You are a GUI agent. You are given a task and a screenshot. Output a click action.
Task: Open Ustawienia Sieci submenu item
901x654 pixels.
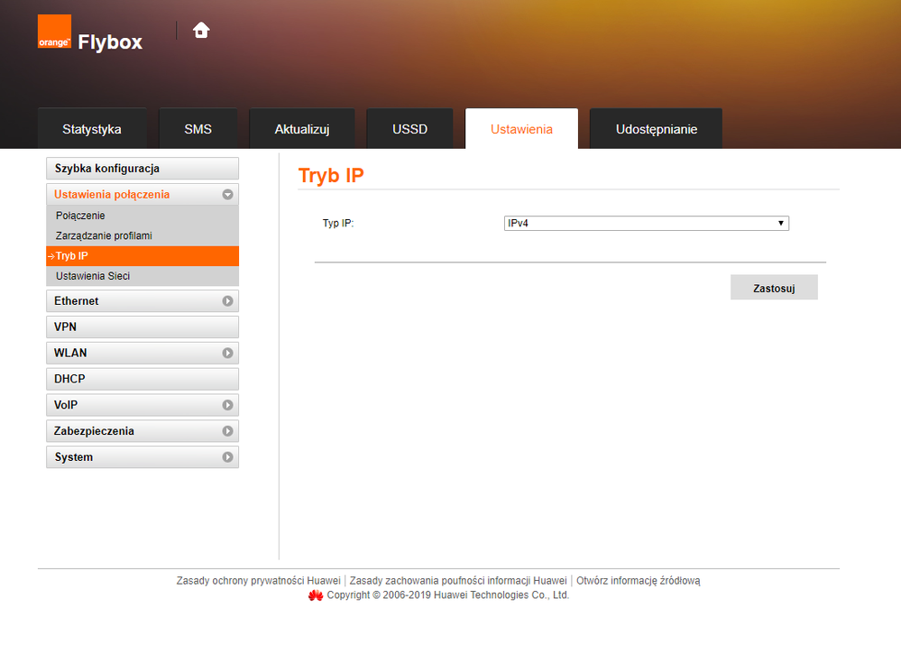[x=99, y=276]
